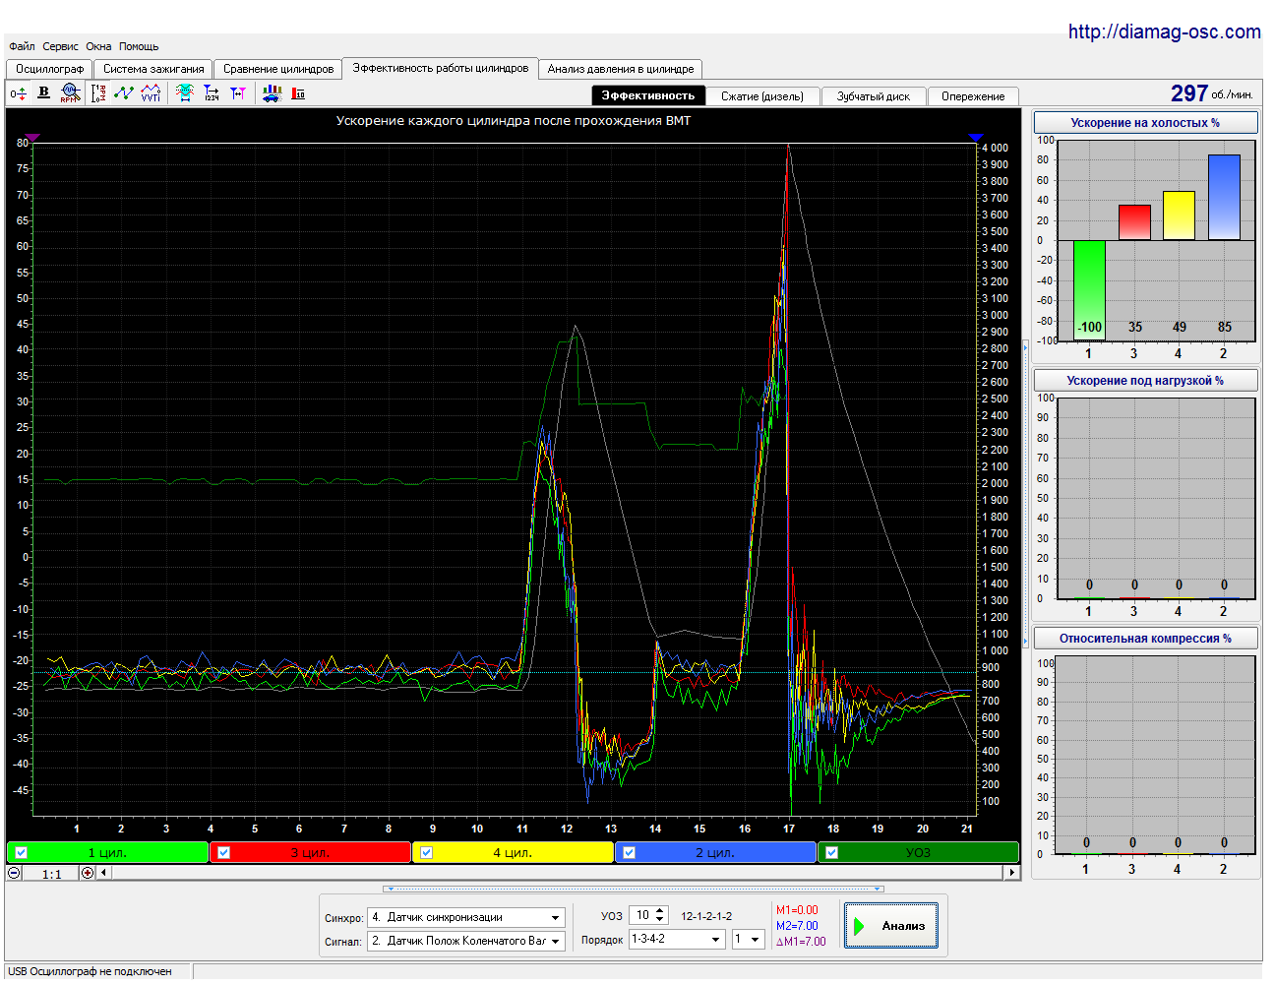Click the blue marker at chart top right
This screenshot has height=984, width=1275.
tap(975, 138)
